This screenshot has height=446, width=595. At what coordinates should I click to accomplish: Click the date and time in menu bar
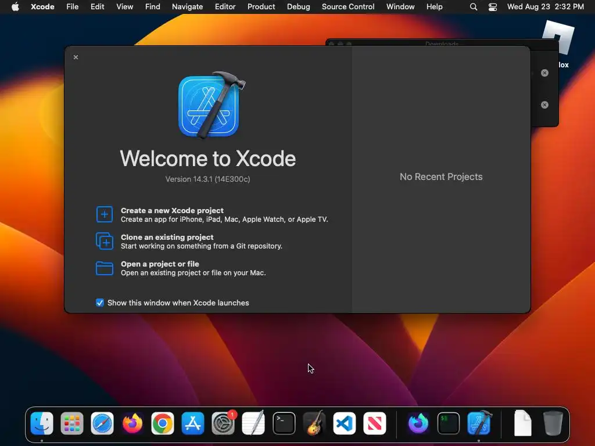pos(545,6)
